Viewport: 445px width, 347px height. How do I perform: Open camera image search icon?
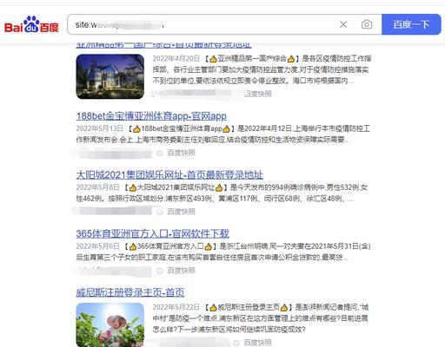coord(367,24)
